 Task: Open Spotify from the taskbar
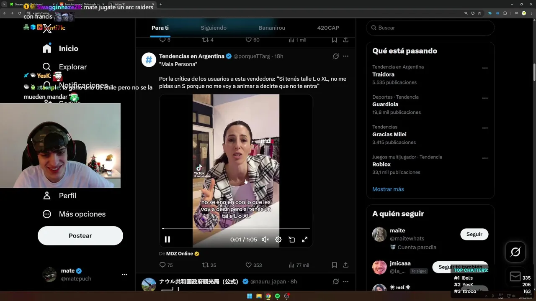pos(277,296)
